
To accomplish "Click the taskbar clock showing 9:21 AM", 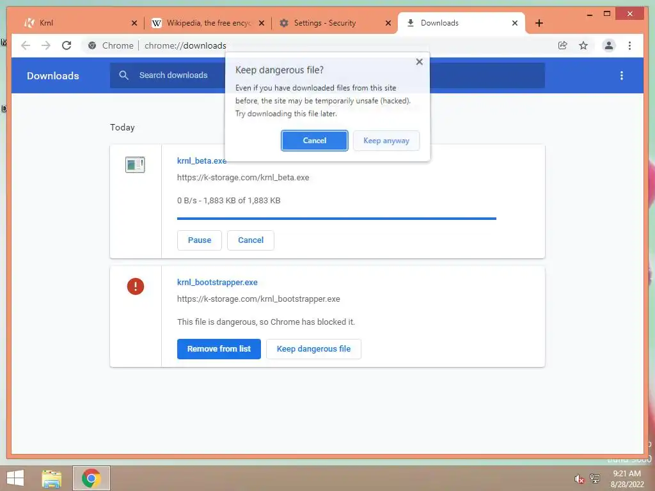I will point(627,474).
